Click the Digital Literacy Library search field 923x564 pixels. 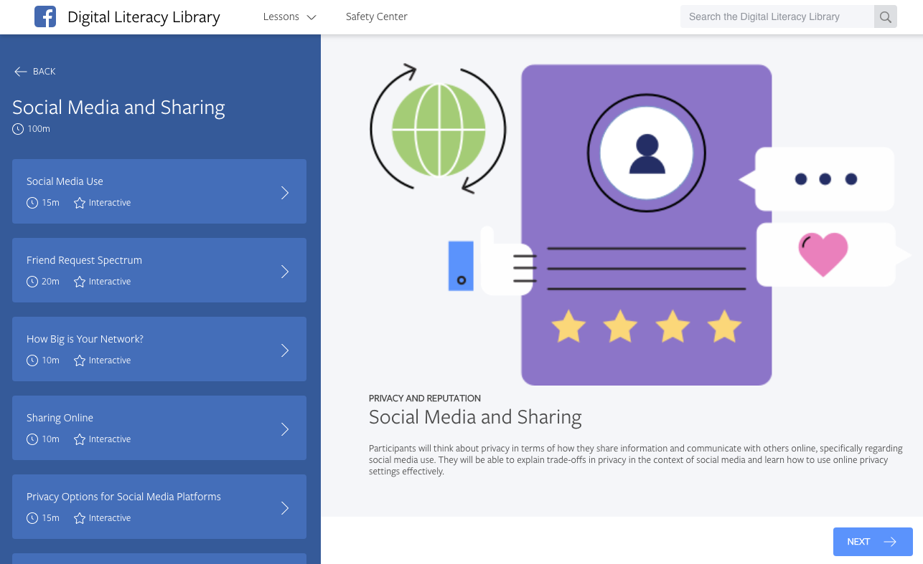pyautogui.click(x=775, y=16)
